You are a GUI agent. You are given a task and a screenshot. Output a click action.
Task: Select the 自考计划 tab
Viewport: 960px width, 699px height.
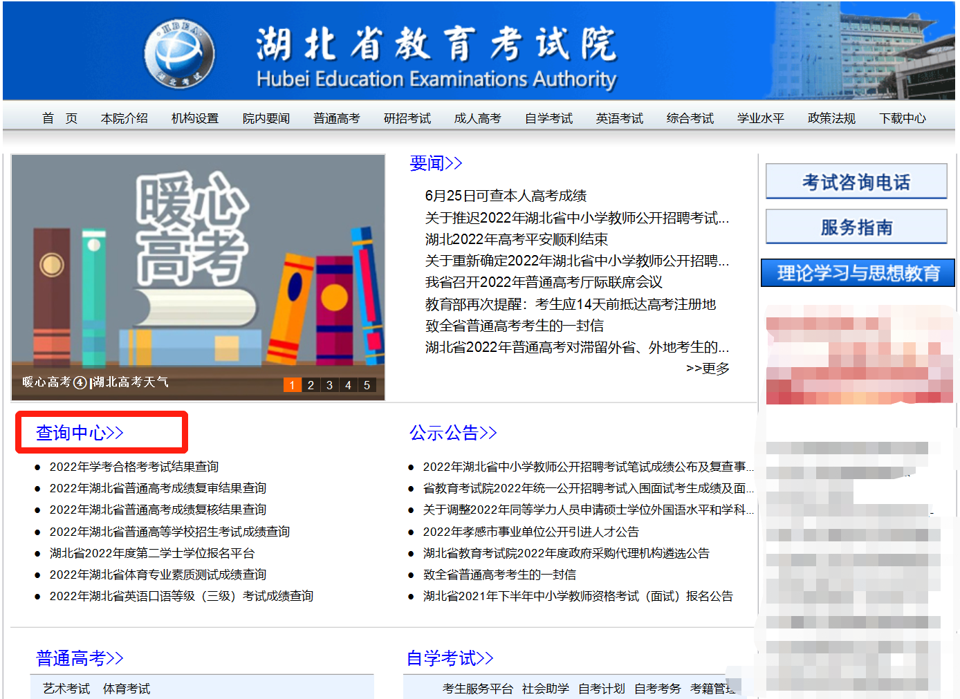602,689
